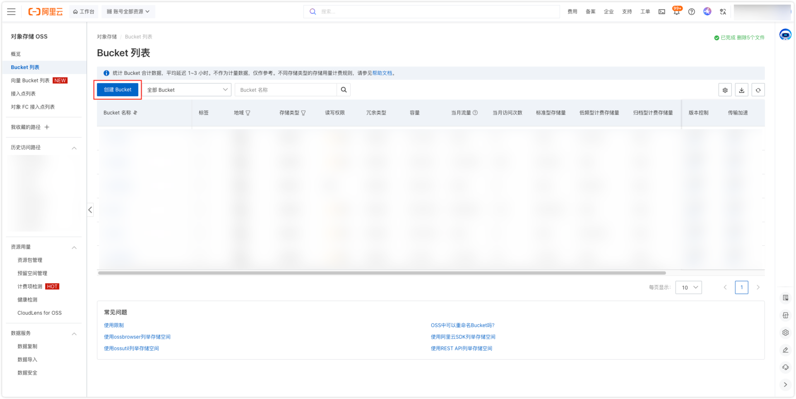Image resolution: width=796 pixels, height=399 pixels.
Task: Refresh the Bucket list
Action: pyautogui.click(x=758, y=90)
